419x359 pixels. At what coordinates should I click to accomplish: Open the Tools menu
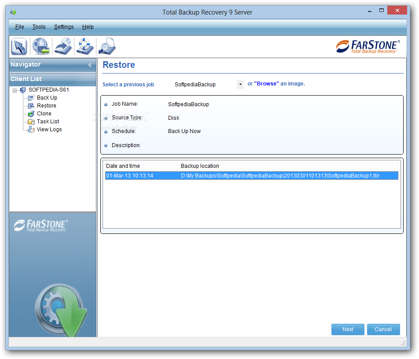click(x=39, y=27)
